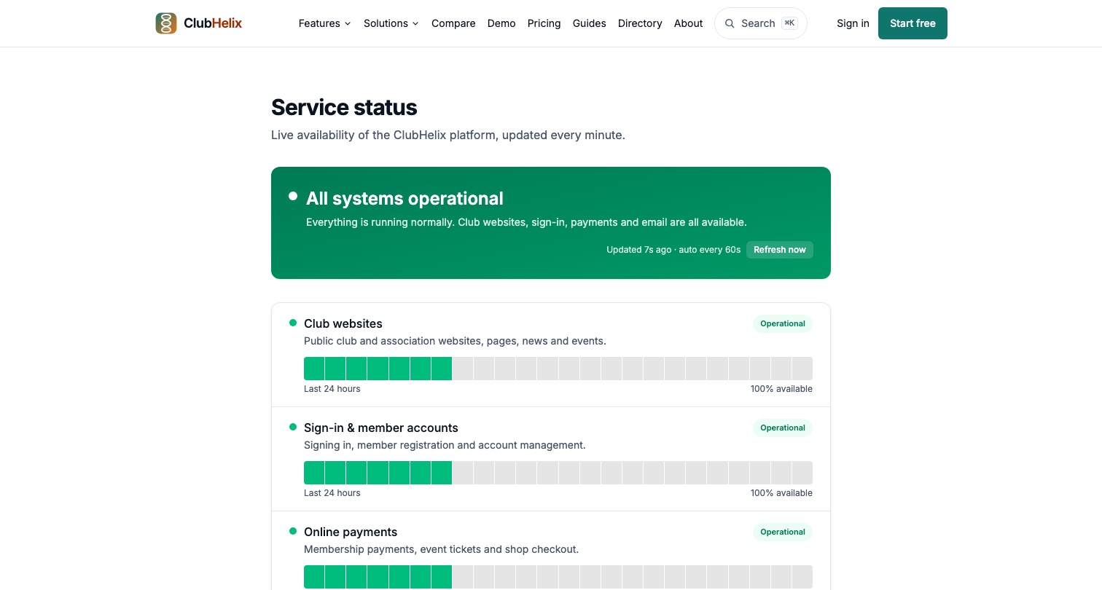Click the Sign-in & member accounts uptime bar
The height and width of the screenshot is (590, 1102).
558,473
